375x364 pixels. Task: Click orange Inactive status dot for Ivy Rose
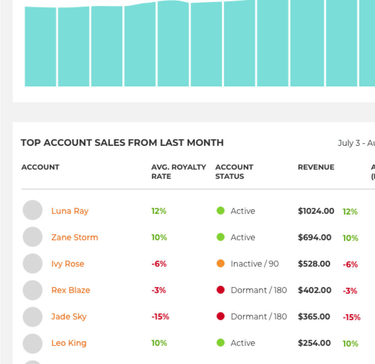pyautogui.click(x=220, y=264)
